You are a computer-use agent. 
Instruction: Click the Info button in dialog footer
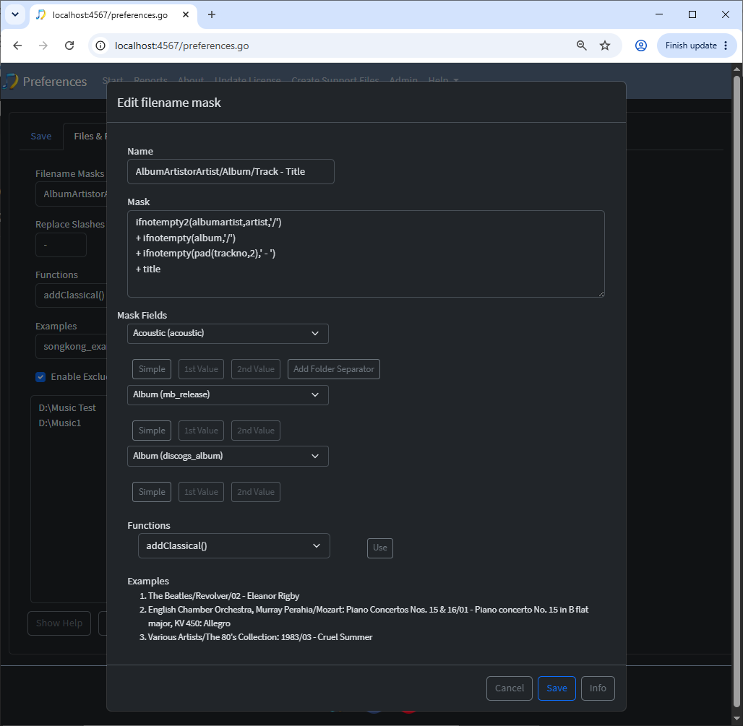pos(598,688)
